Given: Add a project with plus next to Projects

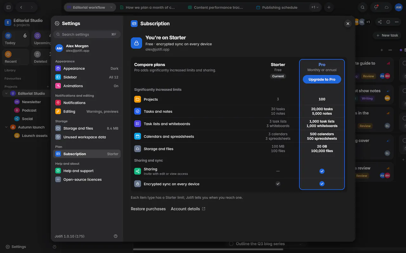Looking at the screenshot, I should pos(48,87).
